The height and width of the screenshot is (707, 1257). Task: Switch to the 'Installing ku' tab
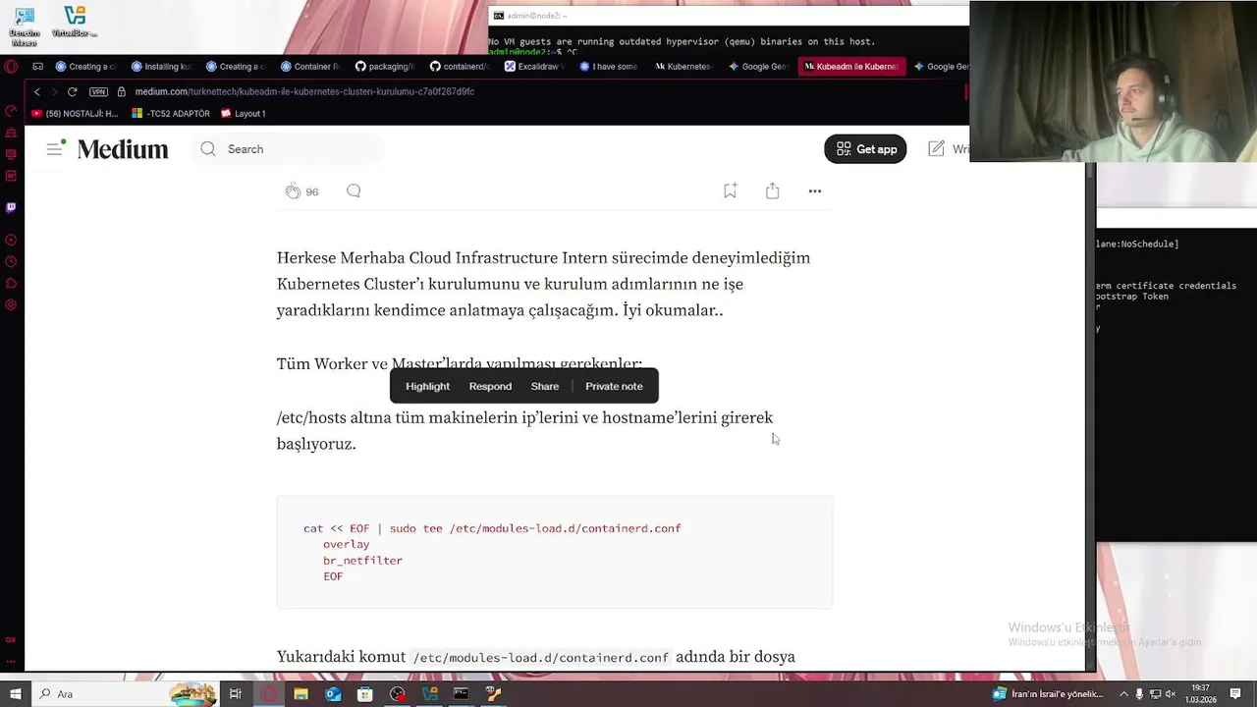161,67
